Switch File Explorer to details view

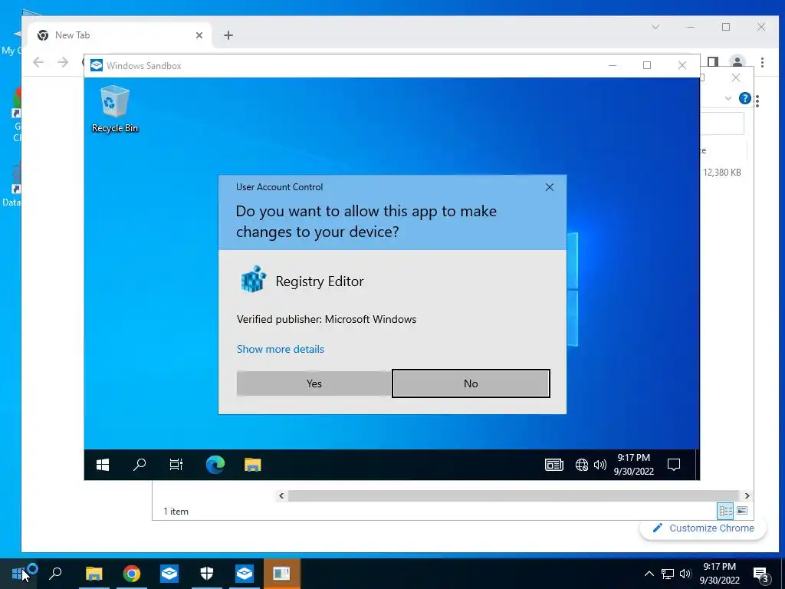pos(725,511)
